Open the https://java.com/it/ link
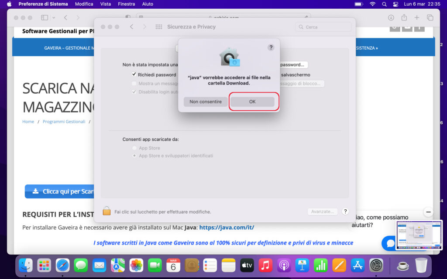The height and width of the screenshot is (279, 447). [x=227, y=228]
